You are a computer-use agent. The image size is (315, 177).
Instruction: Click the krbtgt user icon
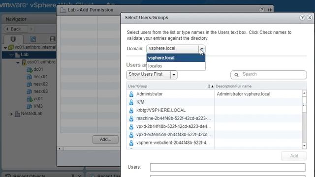(131, 110)
